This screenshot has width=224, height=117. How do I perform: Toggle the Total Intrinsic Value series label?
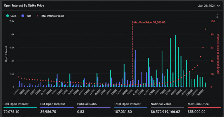point(52,16)
